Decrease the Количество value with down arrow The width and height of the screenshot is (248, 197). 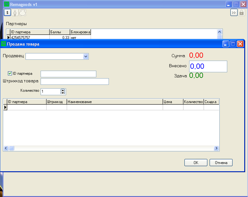pos(63,93)
